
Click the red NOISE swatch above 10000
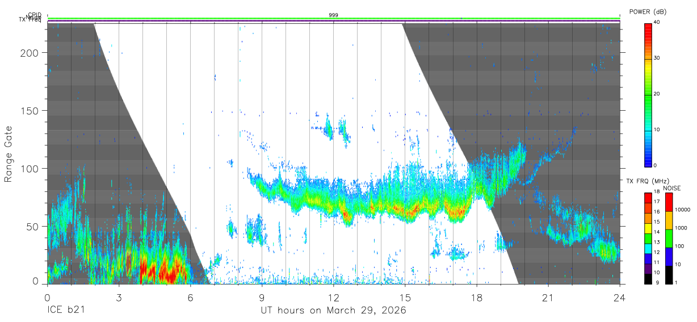669,202
